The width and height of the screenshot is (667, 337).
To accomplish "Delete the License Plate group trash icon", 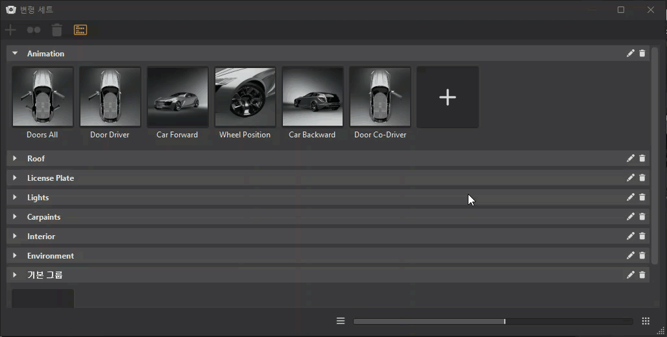I will [642, 178].
